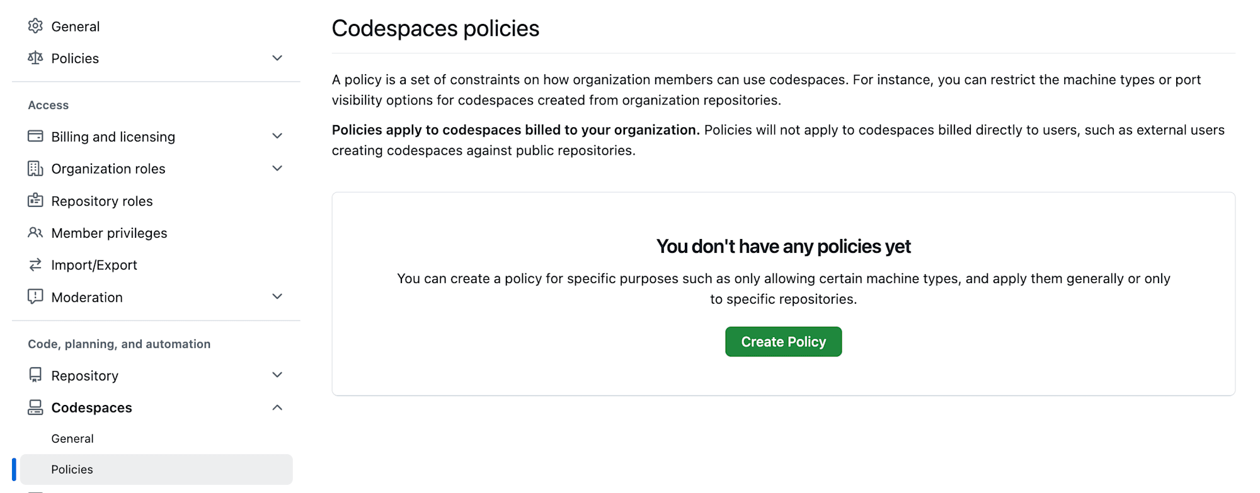Open Repository settings in sidebar
This screenshot has height=493, width=1260.
tap(156, 375)
